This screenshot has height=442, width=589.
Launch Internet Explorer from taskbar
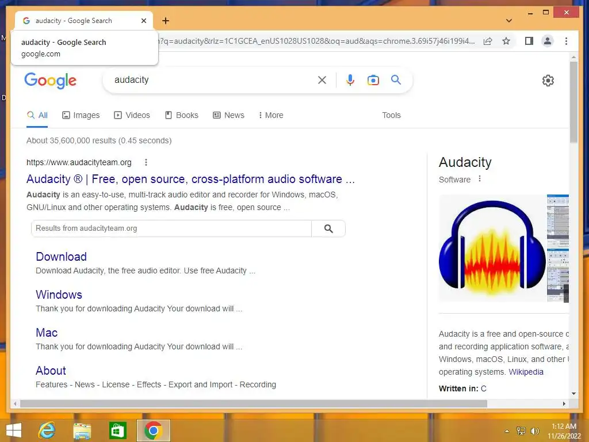[x=47, y=430]
